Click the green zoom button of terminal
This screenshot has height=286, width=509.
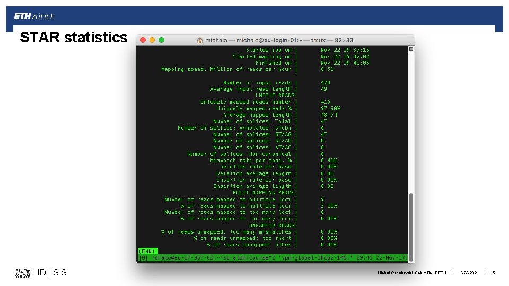click(161, 40)
